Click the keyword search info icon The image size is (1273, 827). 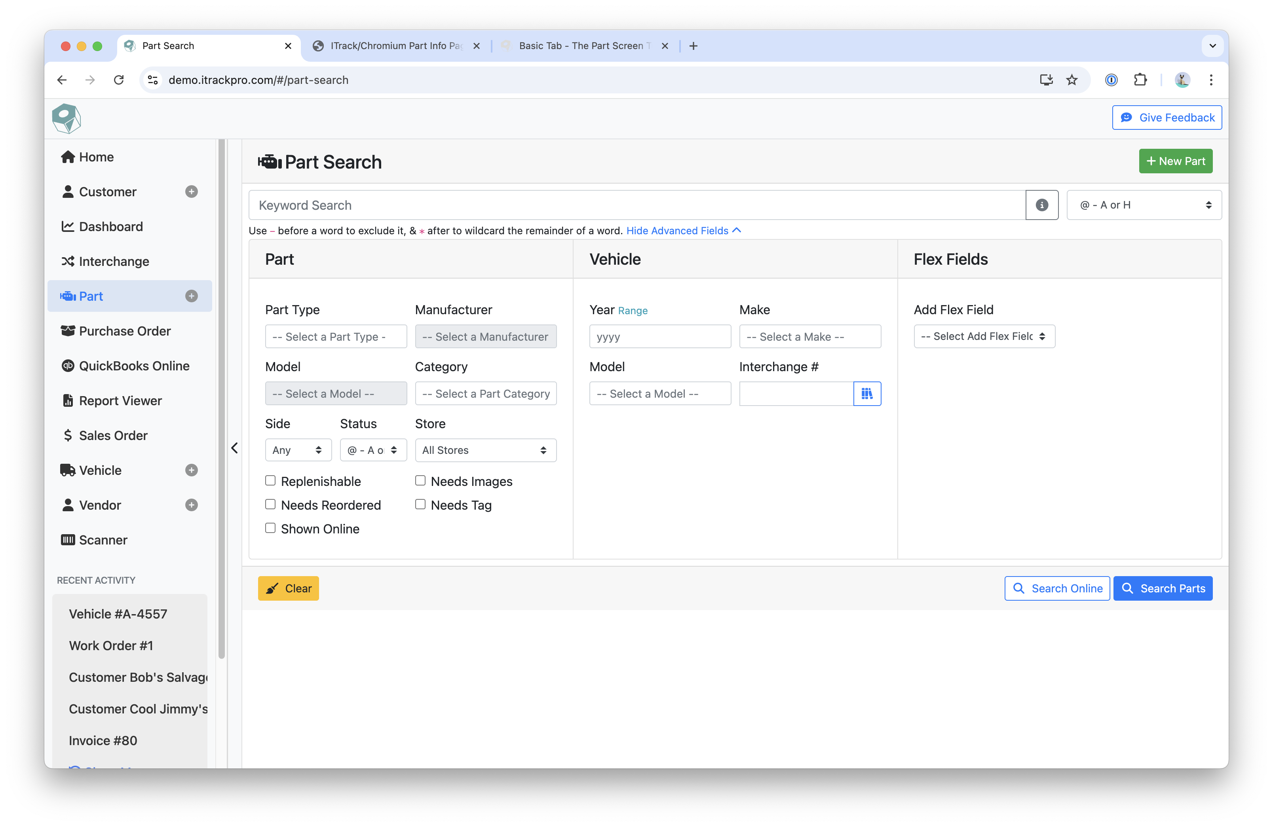point(1041,205)
